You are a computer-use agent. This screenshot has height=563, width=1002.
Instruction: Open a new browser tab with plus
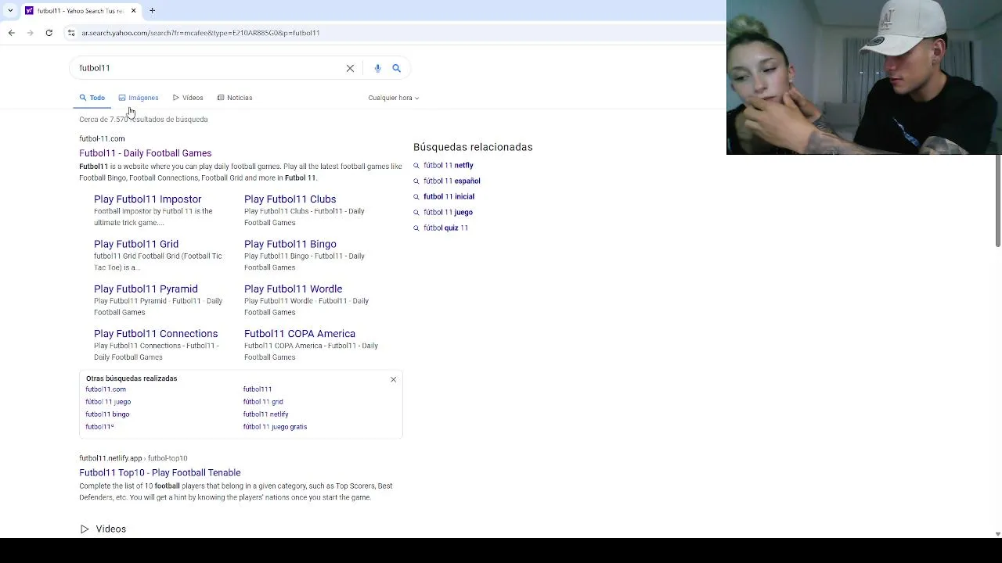coord(153,11)
